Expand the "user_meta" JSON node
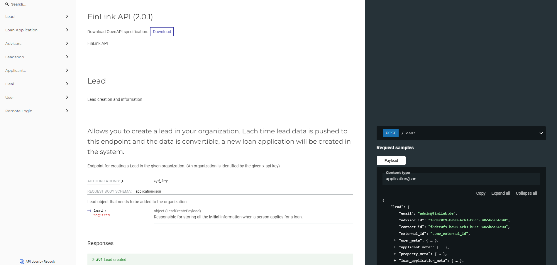This screenshot has width=557, height=265. (x=395, y=240)
